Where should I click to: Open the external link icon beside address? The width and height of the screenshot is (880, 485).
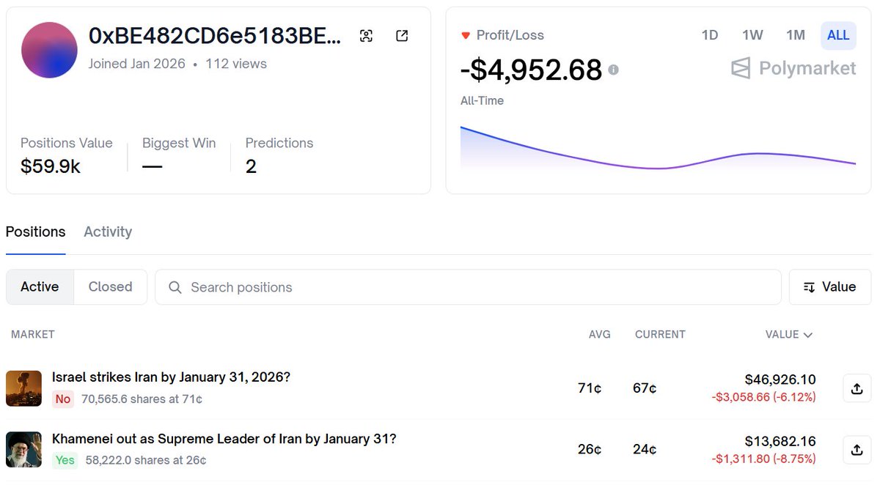point(402,36)
